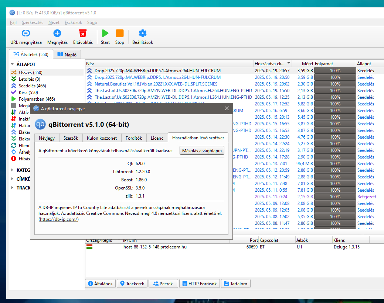Sort torrents by the Folyamat column
Viewport: 384px width, 303px height.
tap(335, 63)
